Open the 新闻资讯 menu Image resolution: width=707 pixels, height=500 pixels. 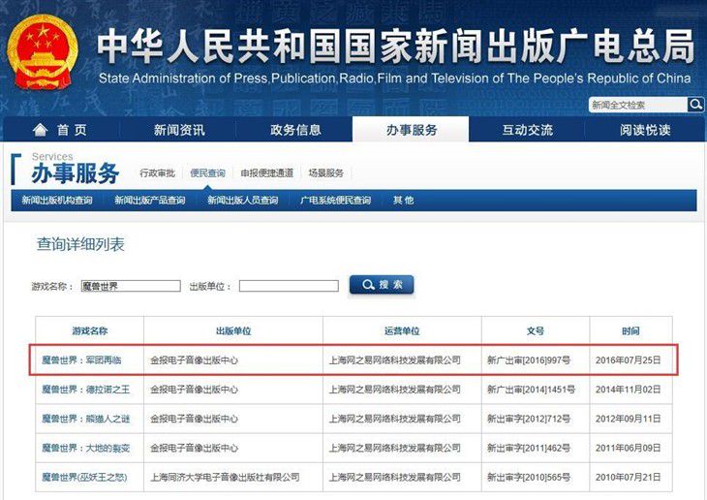coord(179,130)
